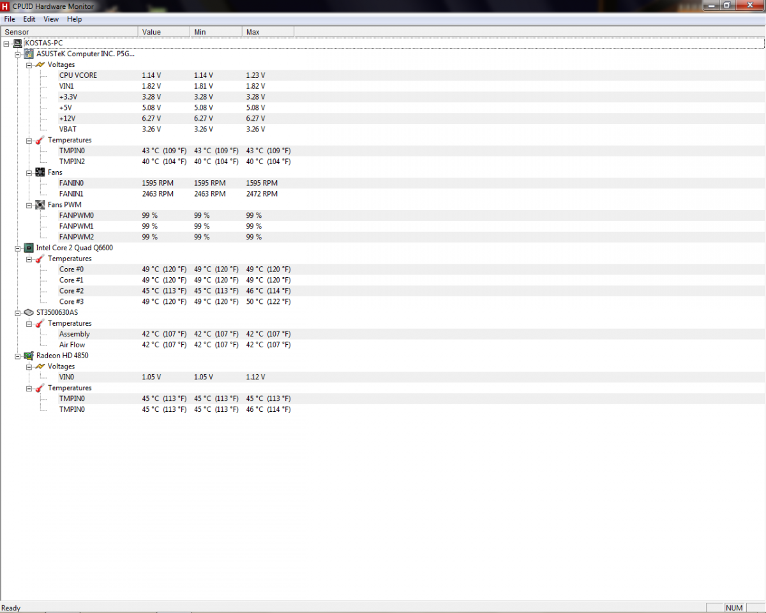Image resolution: width=766 pixels, height=613 pixels.
Task: Click the Ready status bar text
Action: point(11,609)
